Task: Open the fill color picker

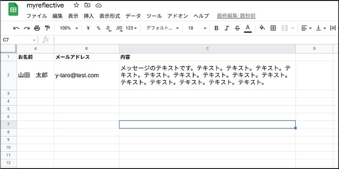Action: coord(262,28)
